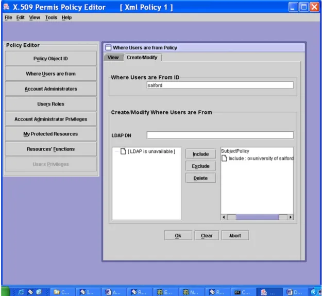Click the third quick launch icon
This screenshot has height=296, width=322.
click(x=39, y=292)
